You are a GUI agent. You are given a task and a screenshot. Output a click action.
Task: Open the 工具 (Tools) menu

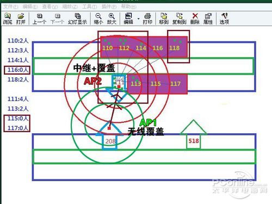[89, 7]
